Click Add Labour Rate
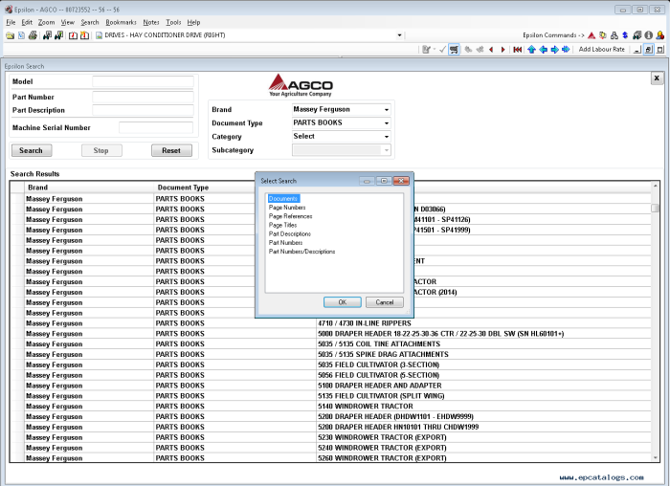670x486 pixels. [x=602, y=50]
